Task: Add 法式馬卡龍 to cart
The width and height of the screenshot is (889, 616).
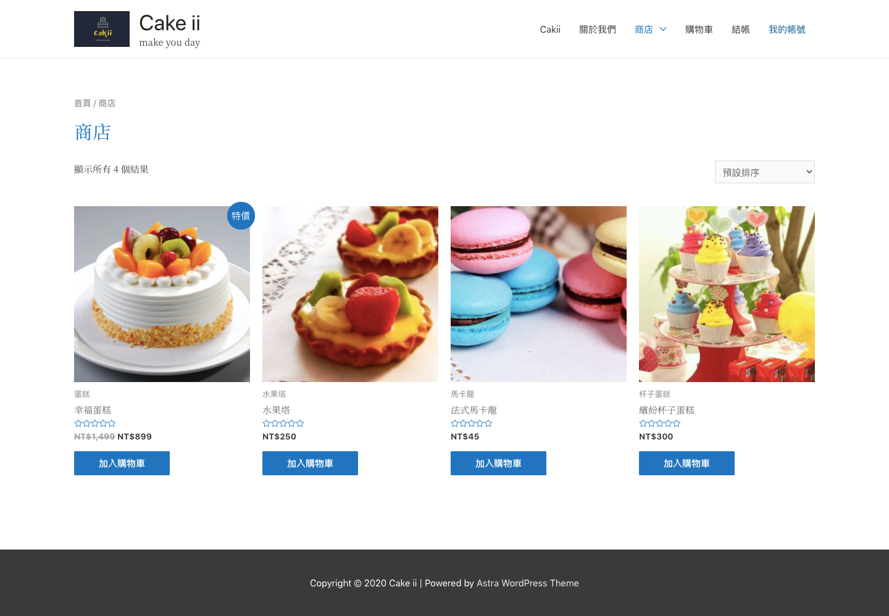Action: click(498, 463)
